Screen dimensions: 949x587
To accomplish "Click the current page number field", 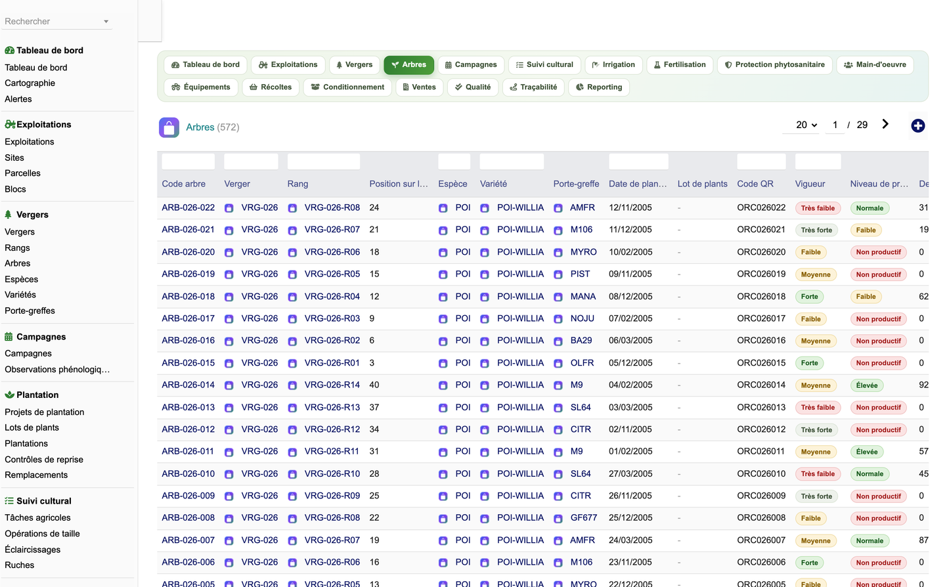I will [x=835, y=125].
